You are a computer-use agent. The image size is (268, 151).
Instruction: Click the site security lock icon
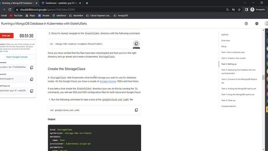pos(17,10)
